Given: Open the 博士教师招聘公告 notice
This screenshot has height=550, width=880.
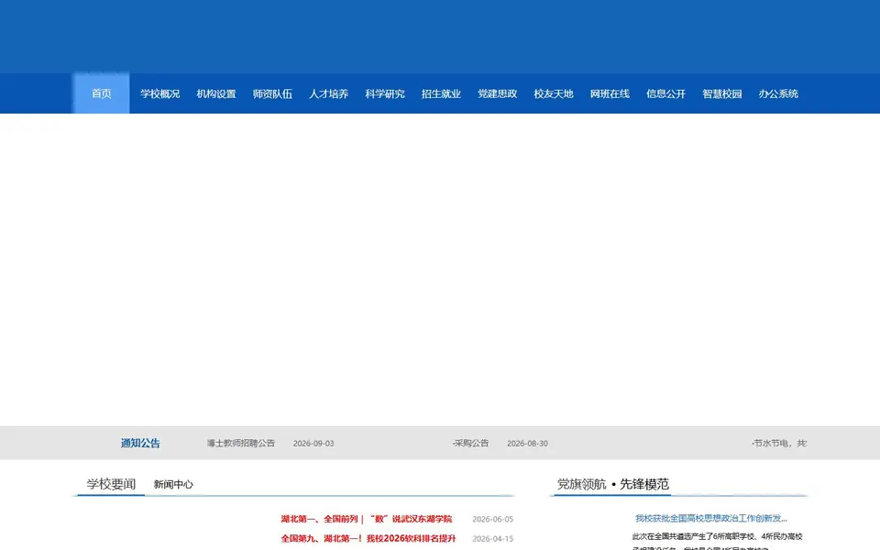Looking at the screenshot, I should click(241, 443).
